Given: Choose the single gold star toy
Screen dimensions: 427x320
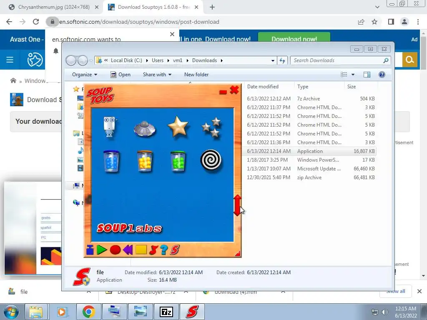Looking at the screenshot, I should (x=178, y=126).
